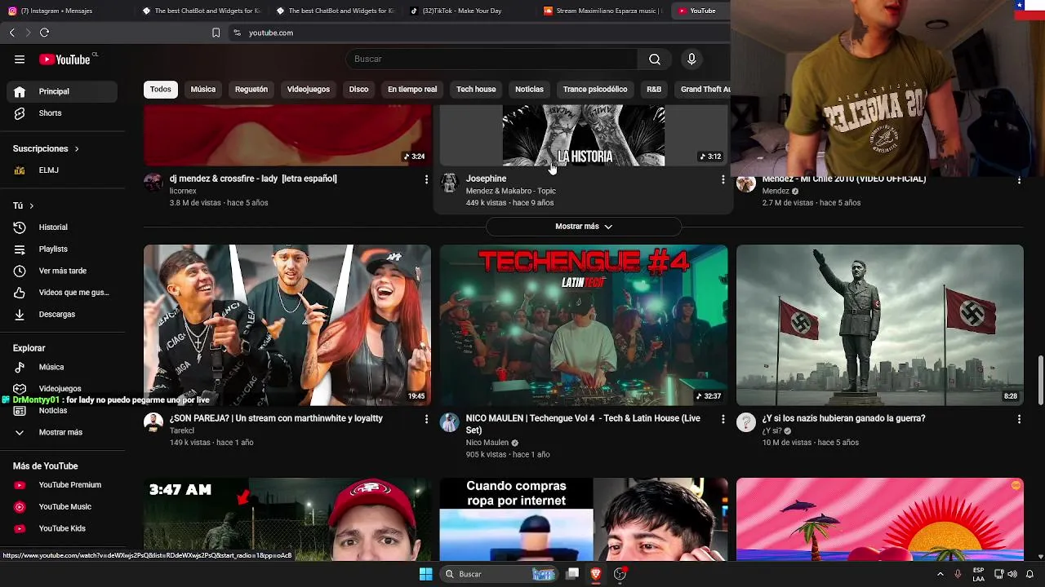Open the Windows Start menu

pyautogui.click(x=425, y=574)
